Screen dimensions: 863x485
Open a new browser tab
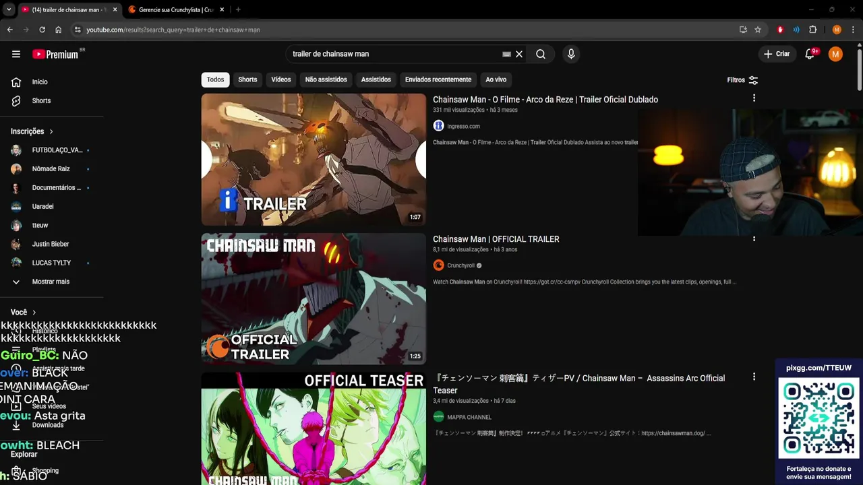238,9
